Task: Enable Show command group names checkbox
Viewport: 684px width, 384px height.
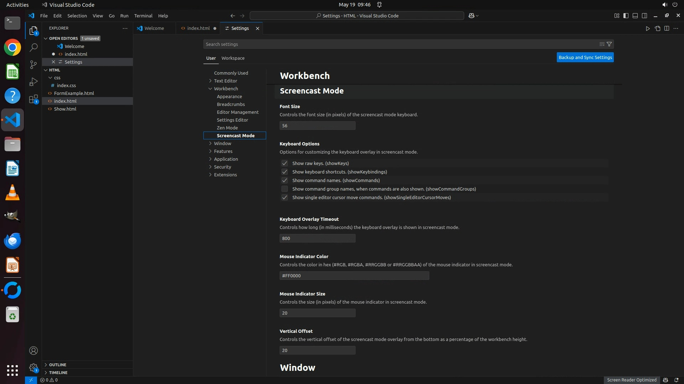Action: pyautogui.click(x=284, y=189)
